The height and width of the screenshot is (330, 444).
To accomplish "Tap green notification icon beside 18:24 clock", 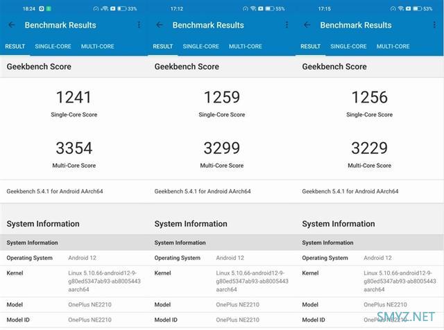I will pos(49,9).
